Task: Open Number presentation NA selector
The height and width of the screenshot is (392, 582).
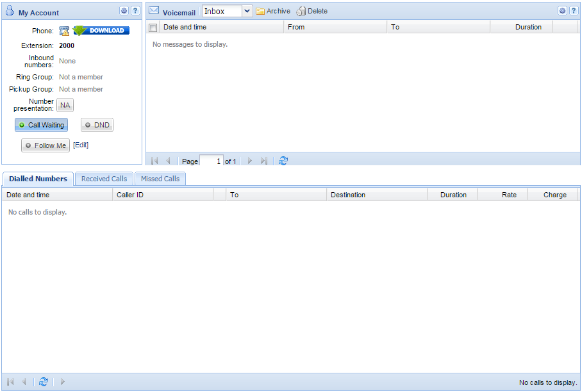Action: coord(65,105)
